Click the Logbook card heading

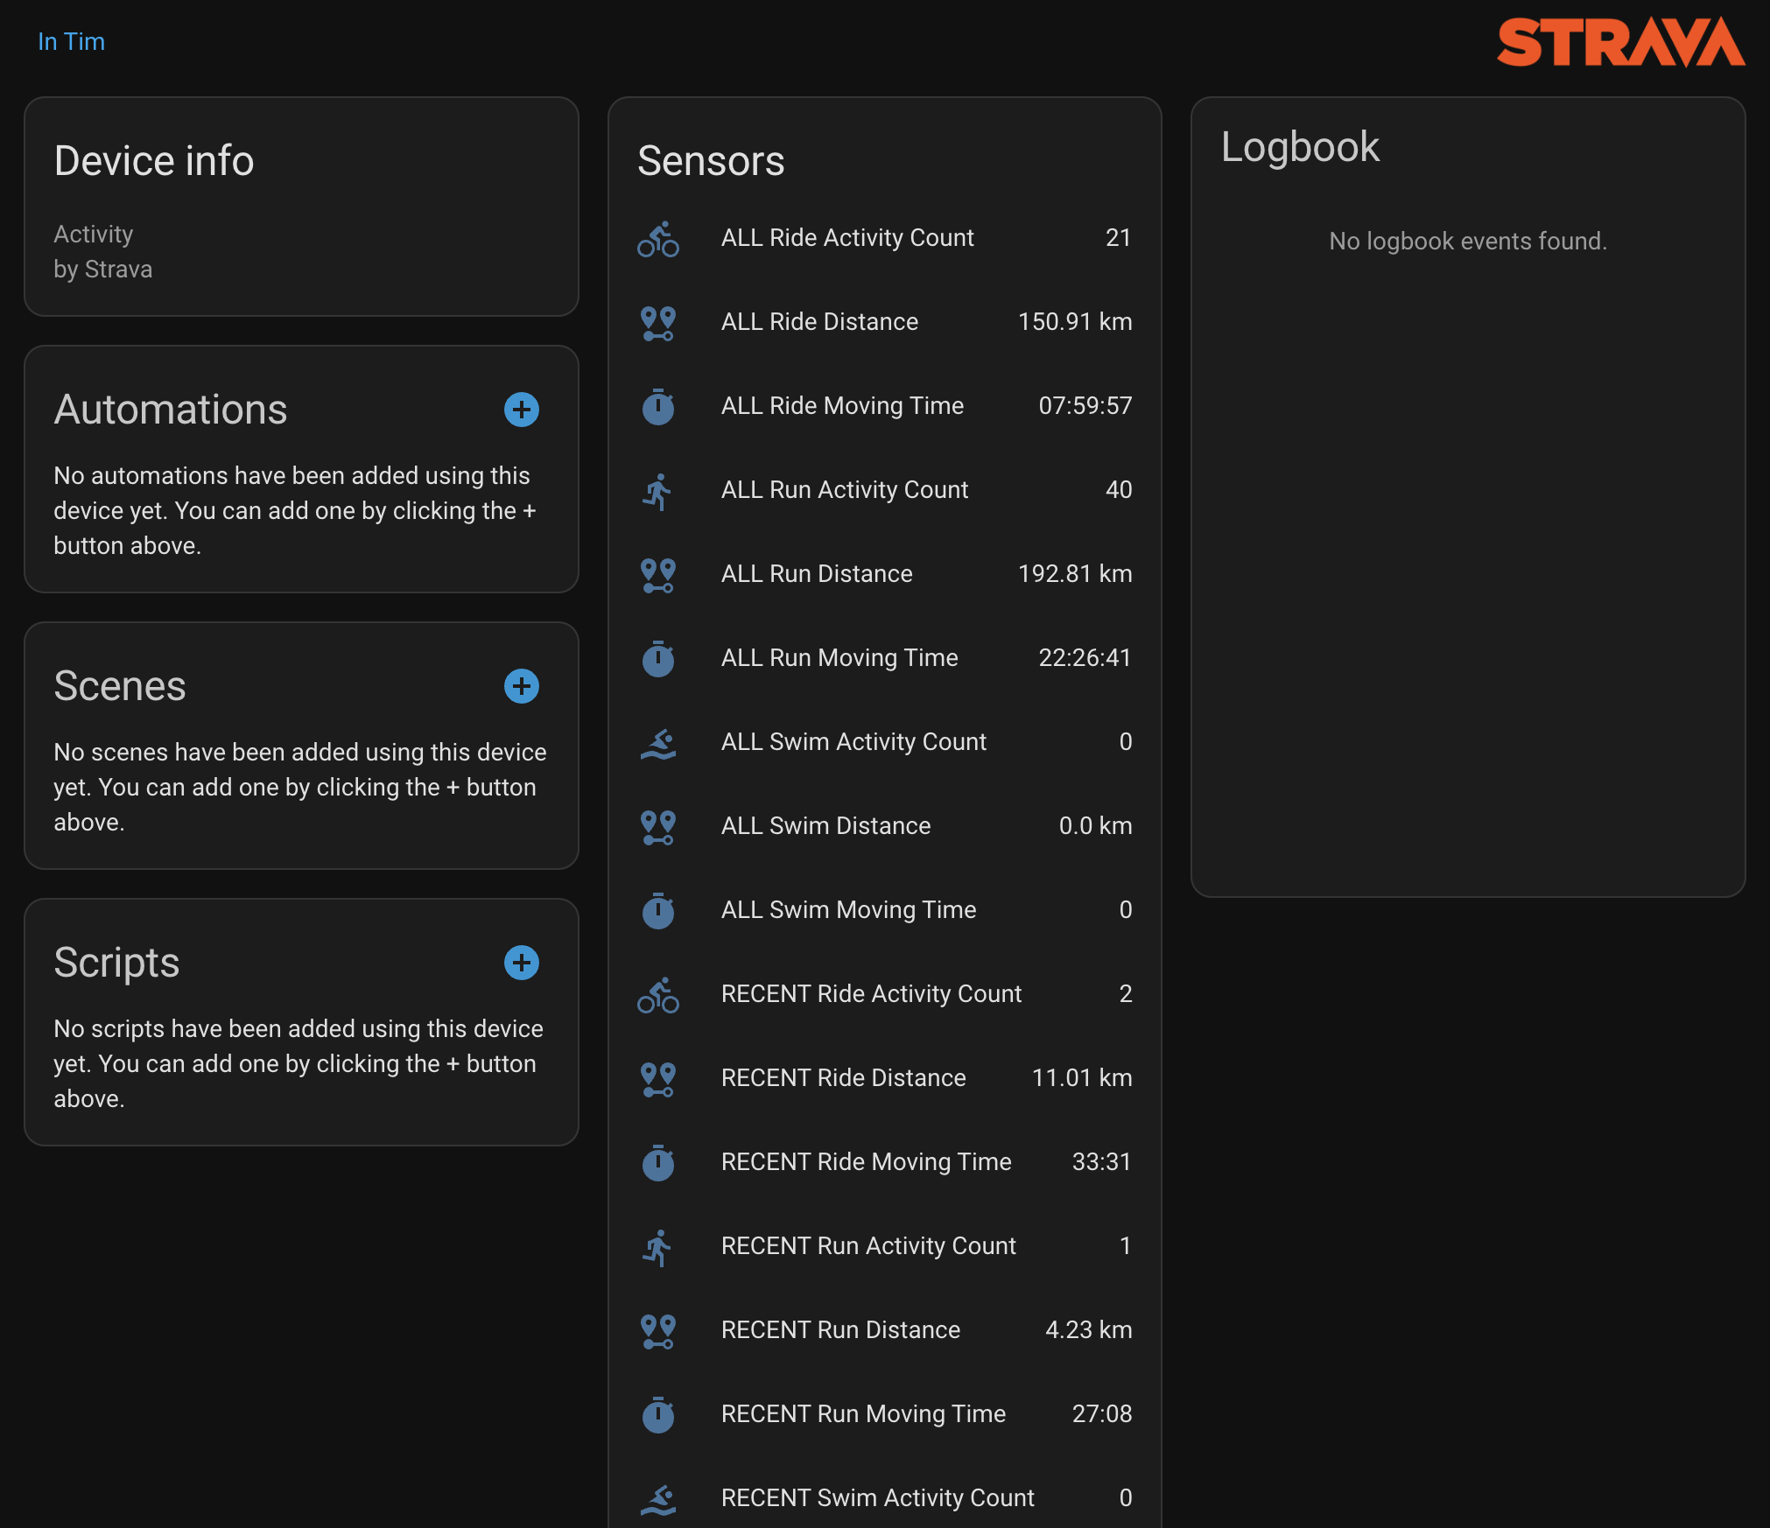point(1300,147)
